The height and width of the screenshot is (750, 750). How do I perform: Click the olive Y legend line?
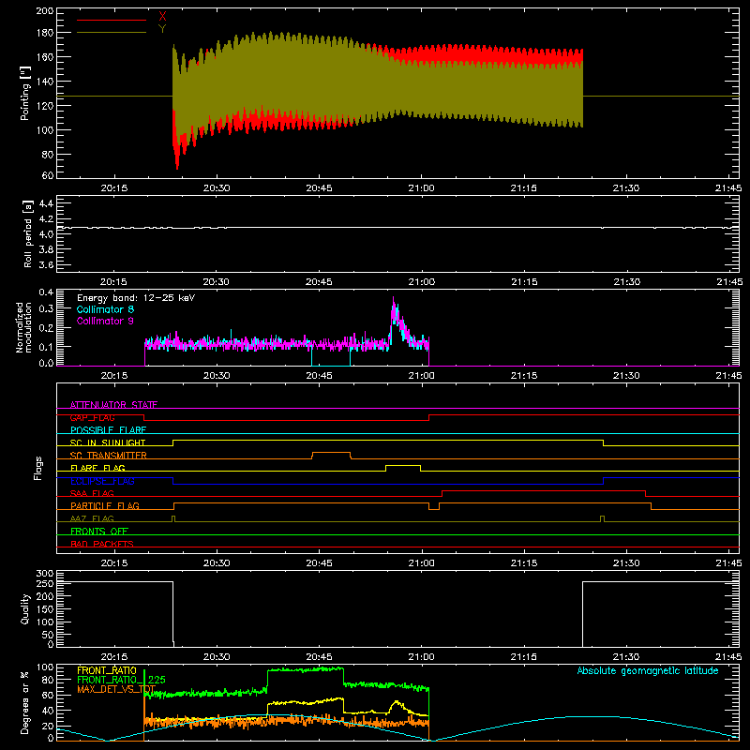click(112, 33)
